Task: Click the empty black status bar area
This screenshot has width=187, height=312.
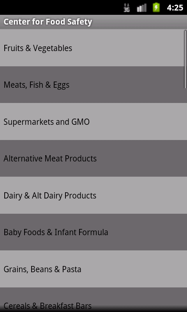Action: pyautogui.click(x=60, y=7)
